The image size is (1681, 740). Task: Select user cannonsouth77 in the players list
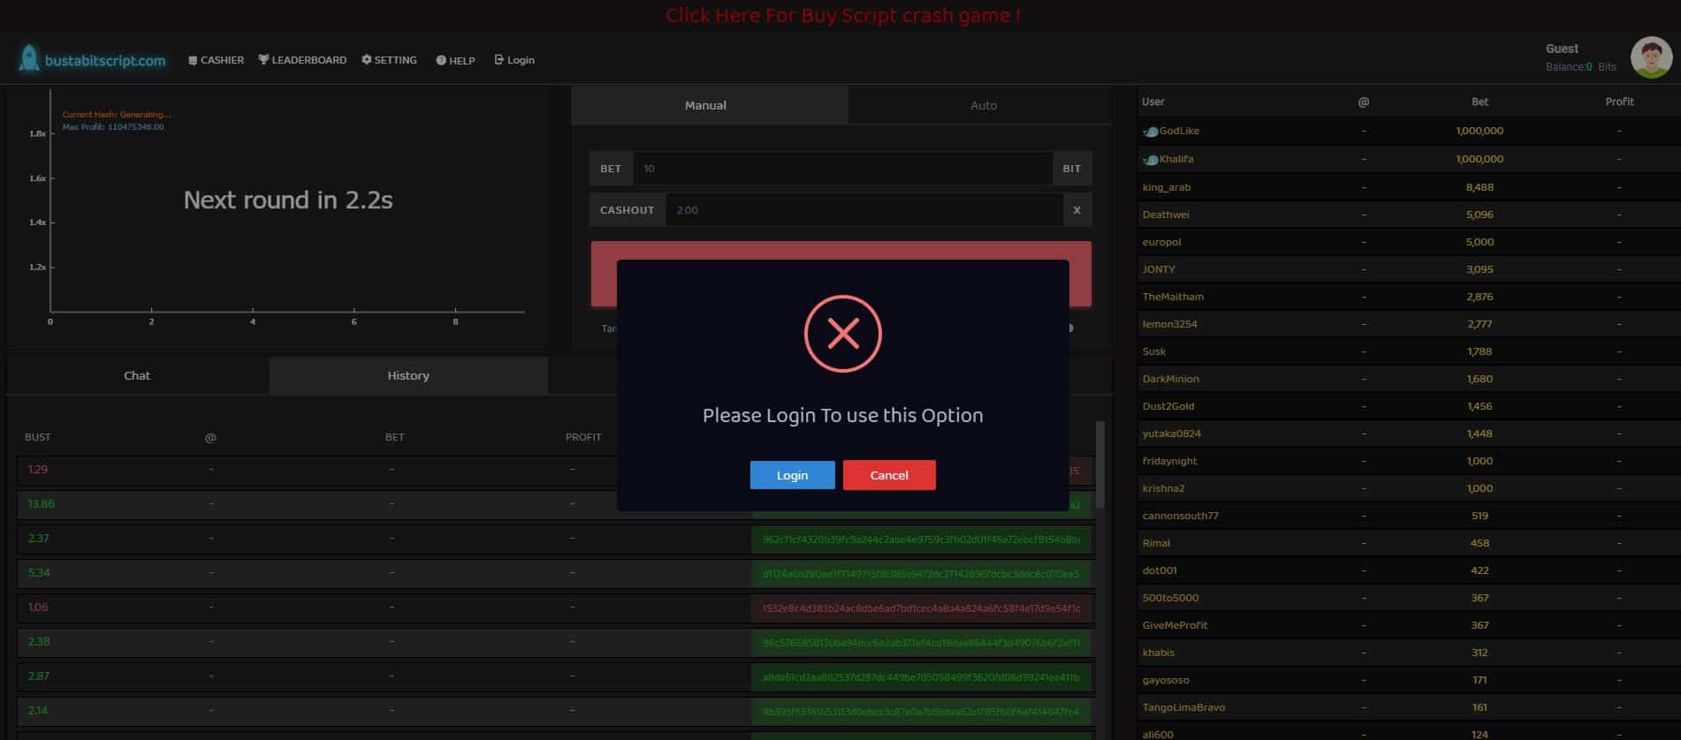(x=1181, y=516)
